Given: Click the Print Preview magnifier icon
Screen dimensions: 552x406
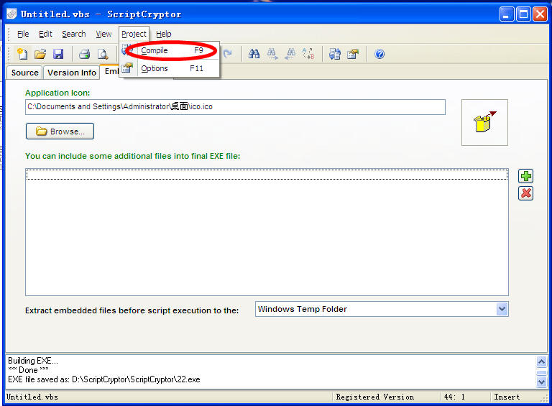Looking at the screenshot, I should point(103,54).
